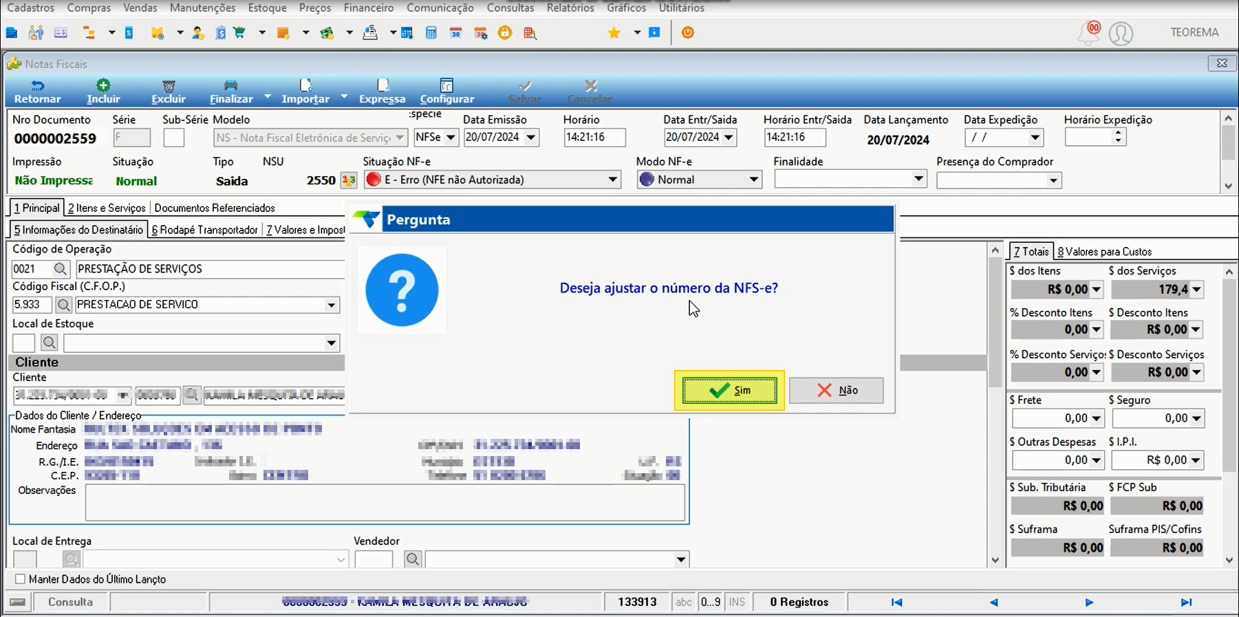Click the notification bell icon
1239x617 pixels.
[x=1089, y=33]
